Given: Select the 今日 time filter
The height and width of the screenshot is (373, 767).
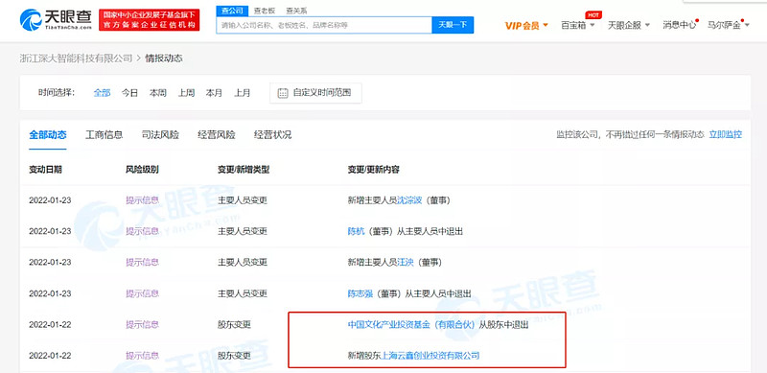Looking at the screenshot, I should tap(129, 92).
